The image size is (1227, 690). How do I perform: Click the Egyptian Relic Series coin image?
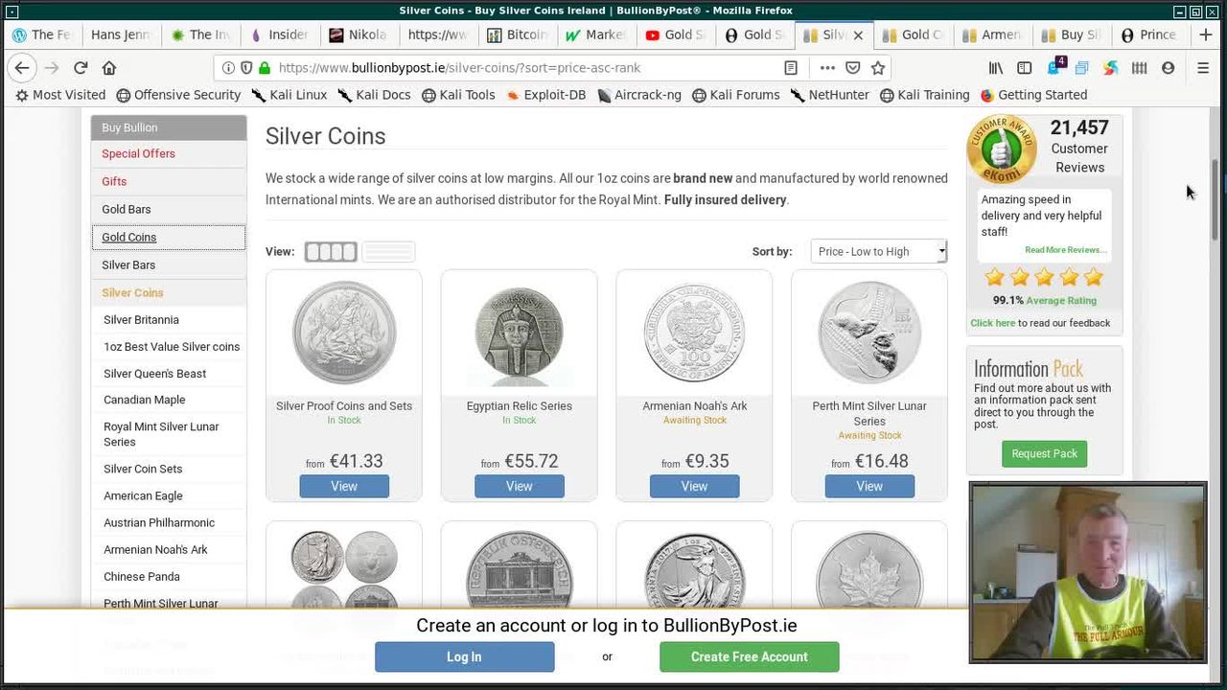pos(519,333)
